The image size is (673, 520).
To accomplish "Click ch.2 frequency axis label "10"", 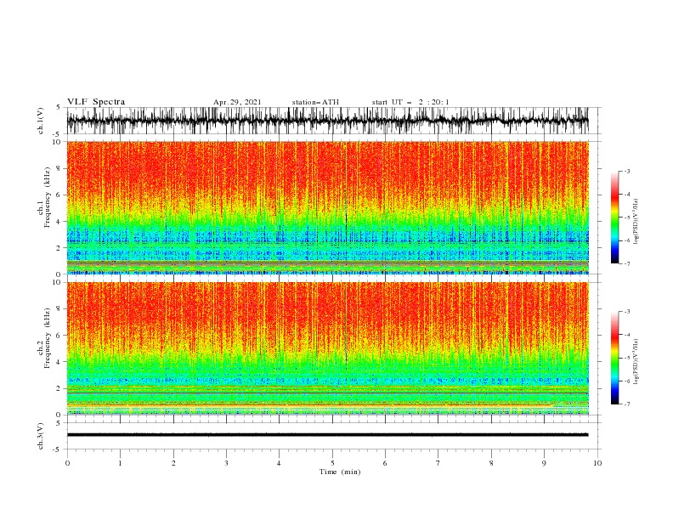I will tap(57, 282).
